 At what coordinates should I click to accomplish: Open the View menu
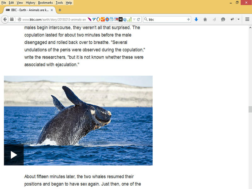(x=20, y=3)
